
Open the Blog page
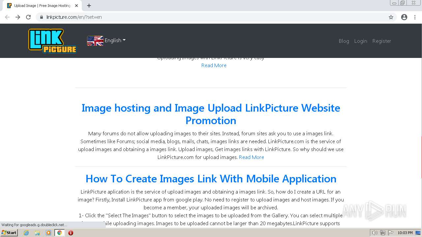344,41
